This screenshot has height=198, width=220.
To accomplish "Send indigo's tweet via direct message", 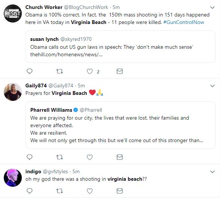I will 120,191.
